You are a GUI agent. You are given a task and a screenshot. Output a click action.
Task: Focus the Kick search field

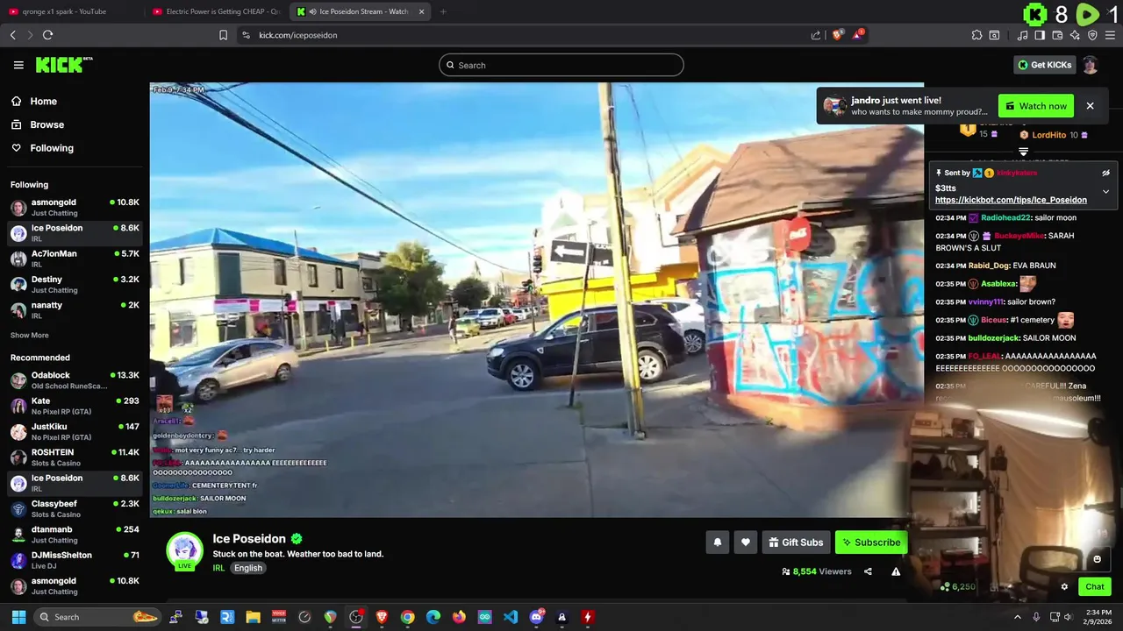561,65
